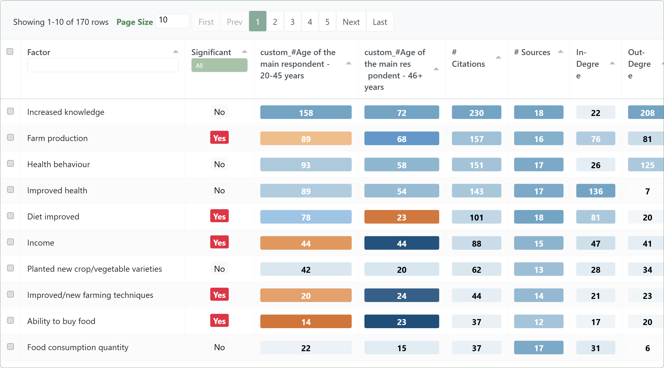Jump to page 5
The width and height of the screenshot is (664, 368).
click(x=327, y=22)
